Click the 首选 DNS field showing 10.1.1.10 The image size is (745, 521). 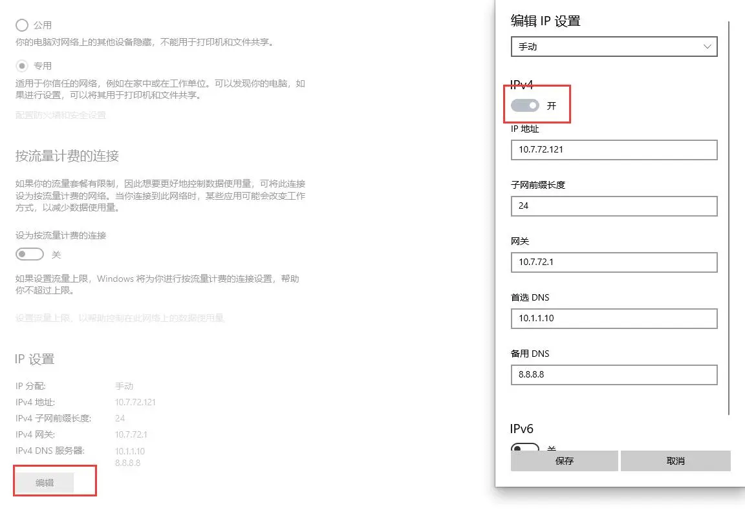[613, 318]
